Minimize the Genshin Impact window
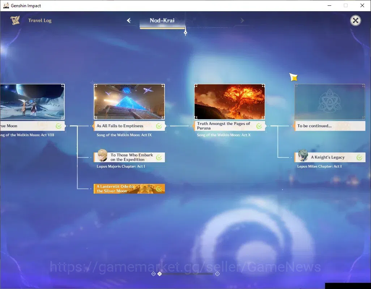 329,5
